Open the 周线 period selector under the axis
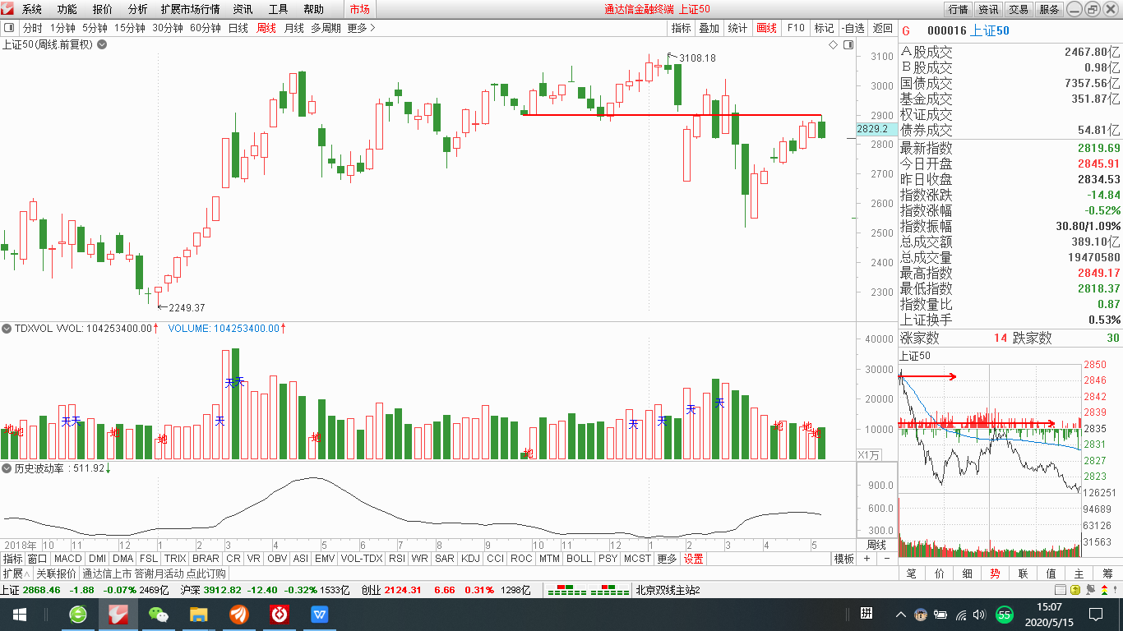1123x631 pixels. (876, 545)
